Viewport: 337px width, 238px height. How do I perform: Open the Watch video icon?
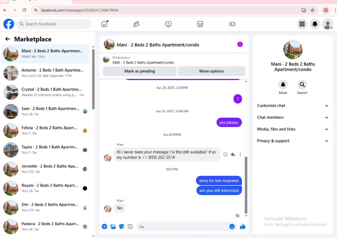coord(168,24)
